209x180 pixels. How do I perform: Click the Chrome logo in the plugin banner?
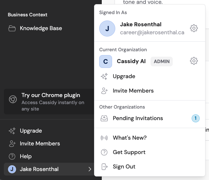[13, 99]
